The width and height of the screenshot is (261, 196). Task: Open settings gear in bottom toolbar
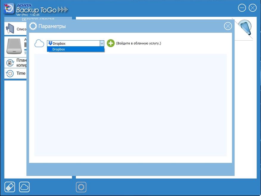[81, 187]
